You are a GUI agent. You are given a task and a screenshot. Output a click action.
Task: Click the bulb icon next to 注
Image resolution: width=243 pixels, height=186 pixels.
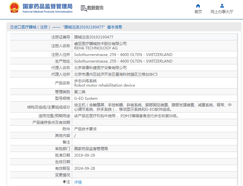click(x=64, y=182)
